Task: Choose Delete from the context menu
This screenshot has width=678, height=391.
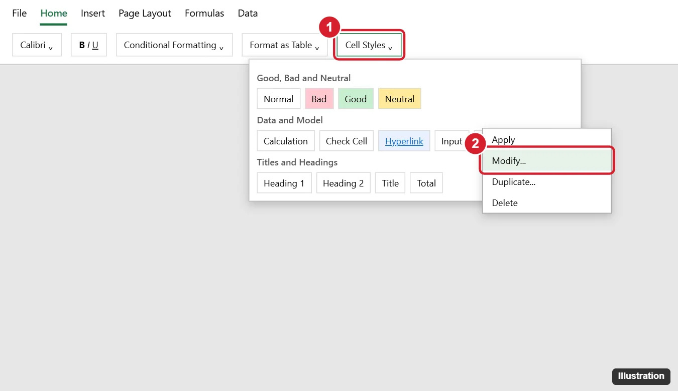Action: (x=547, y=203)
